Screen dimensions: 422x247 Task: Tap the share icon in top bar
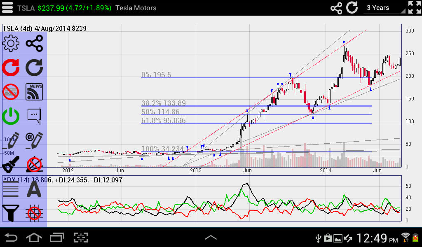(x=336, y=8)
